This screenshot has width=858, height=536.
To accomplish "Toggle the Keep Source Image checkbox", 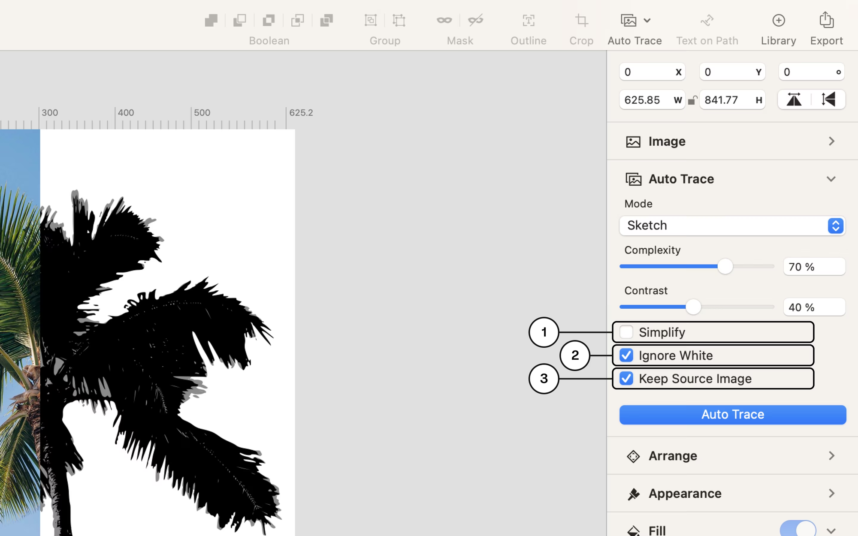I will 626,378.
